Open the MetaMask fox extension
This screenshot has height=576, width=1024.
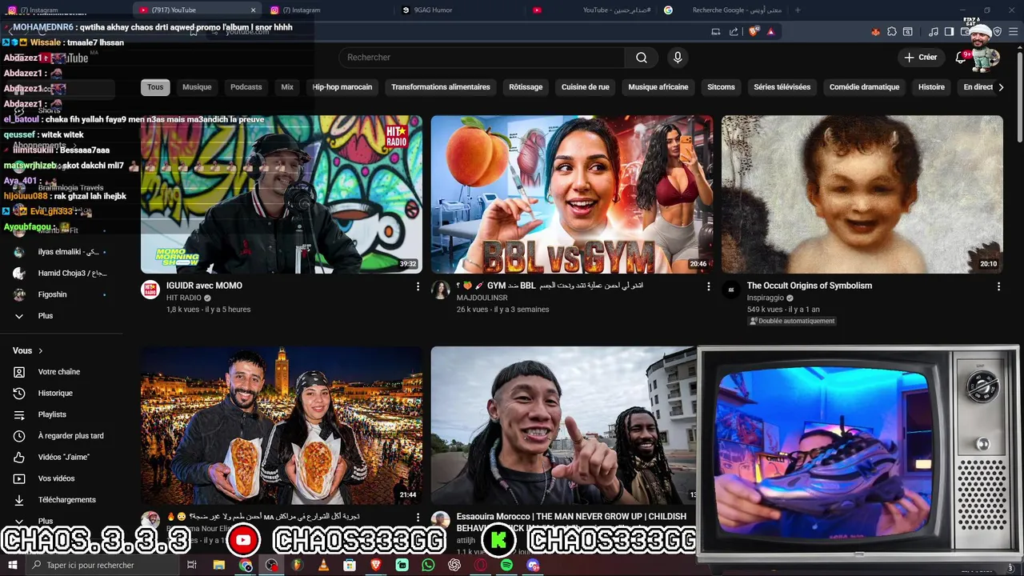875,32
